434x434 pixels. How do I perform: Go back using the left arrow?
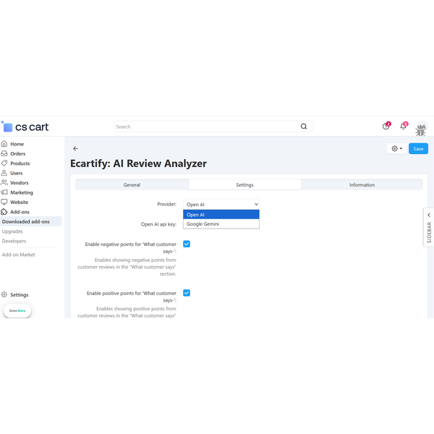[76, 148]
